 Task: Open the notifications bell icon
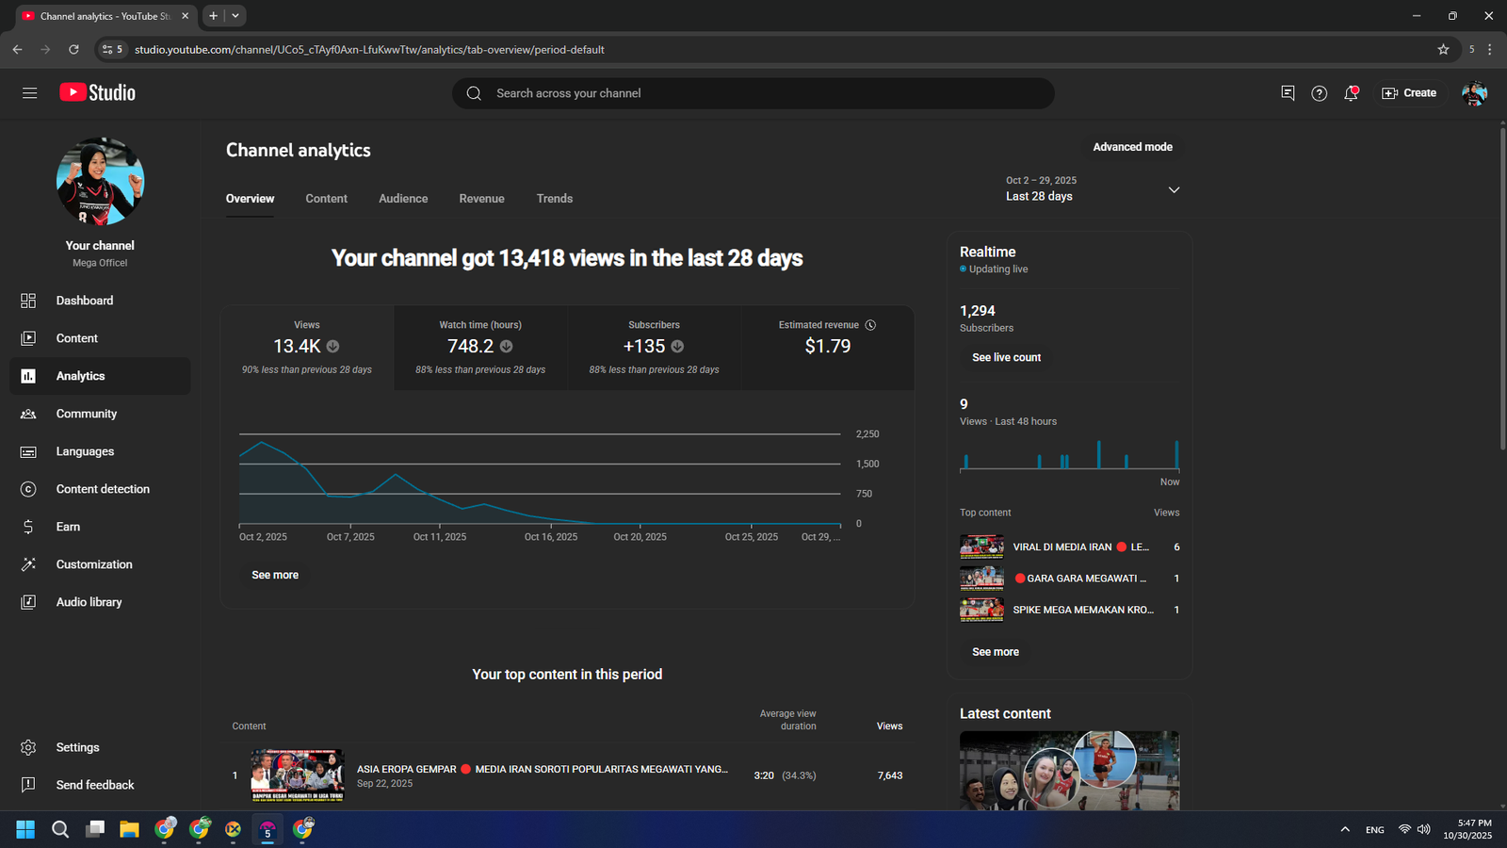pos(1351,93)
